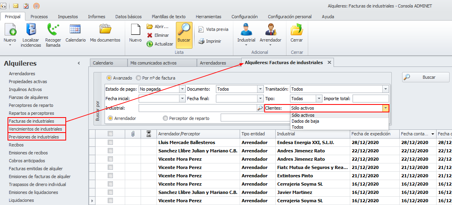Choose Dados de baja from Clientes list
This screenshot has height=205, width=452.
[x=305, y=121]
